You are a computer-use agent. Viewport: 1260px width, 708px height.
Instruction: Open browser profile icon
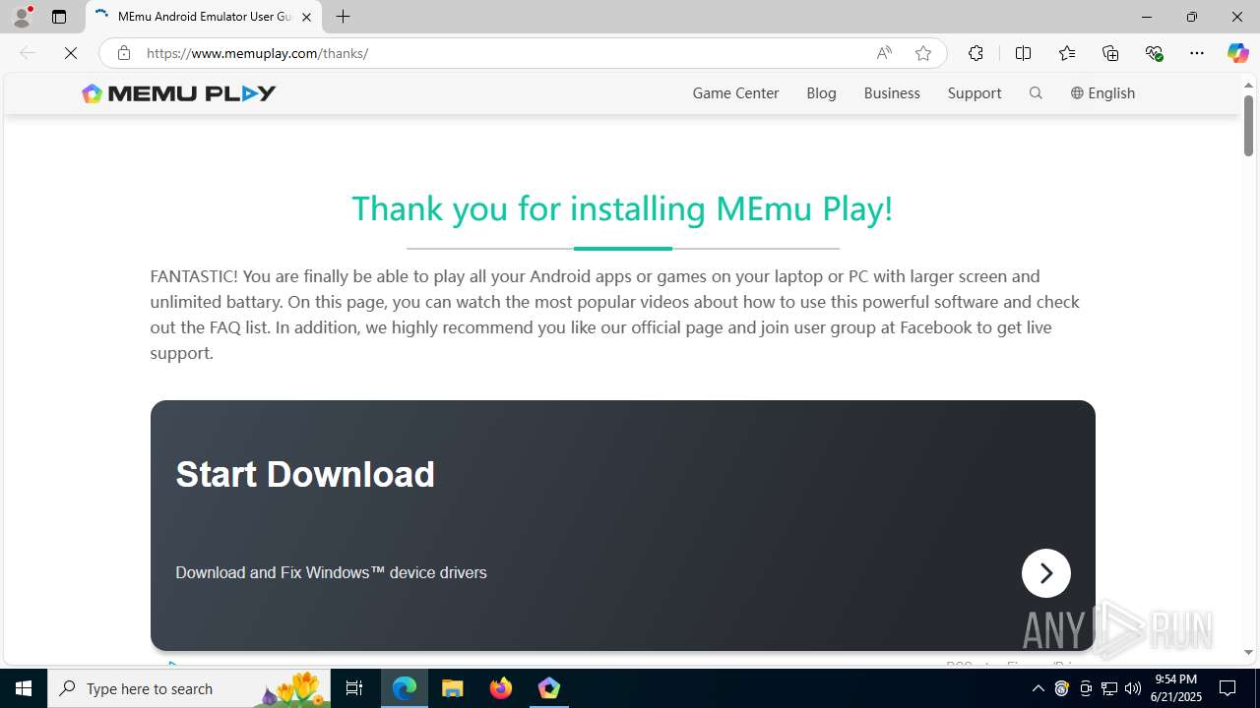(x=22, y=17)
